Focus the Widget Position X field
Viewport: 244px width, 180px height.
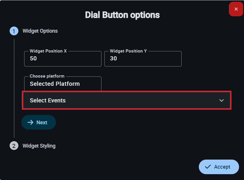(63, 59)
